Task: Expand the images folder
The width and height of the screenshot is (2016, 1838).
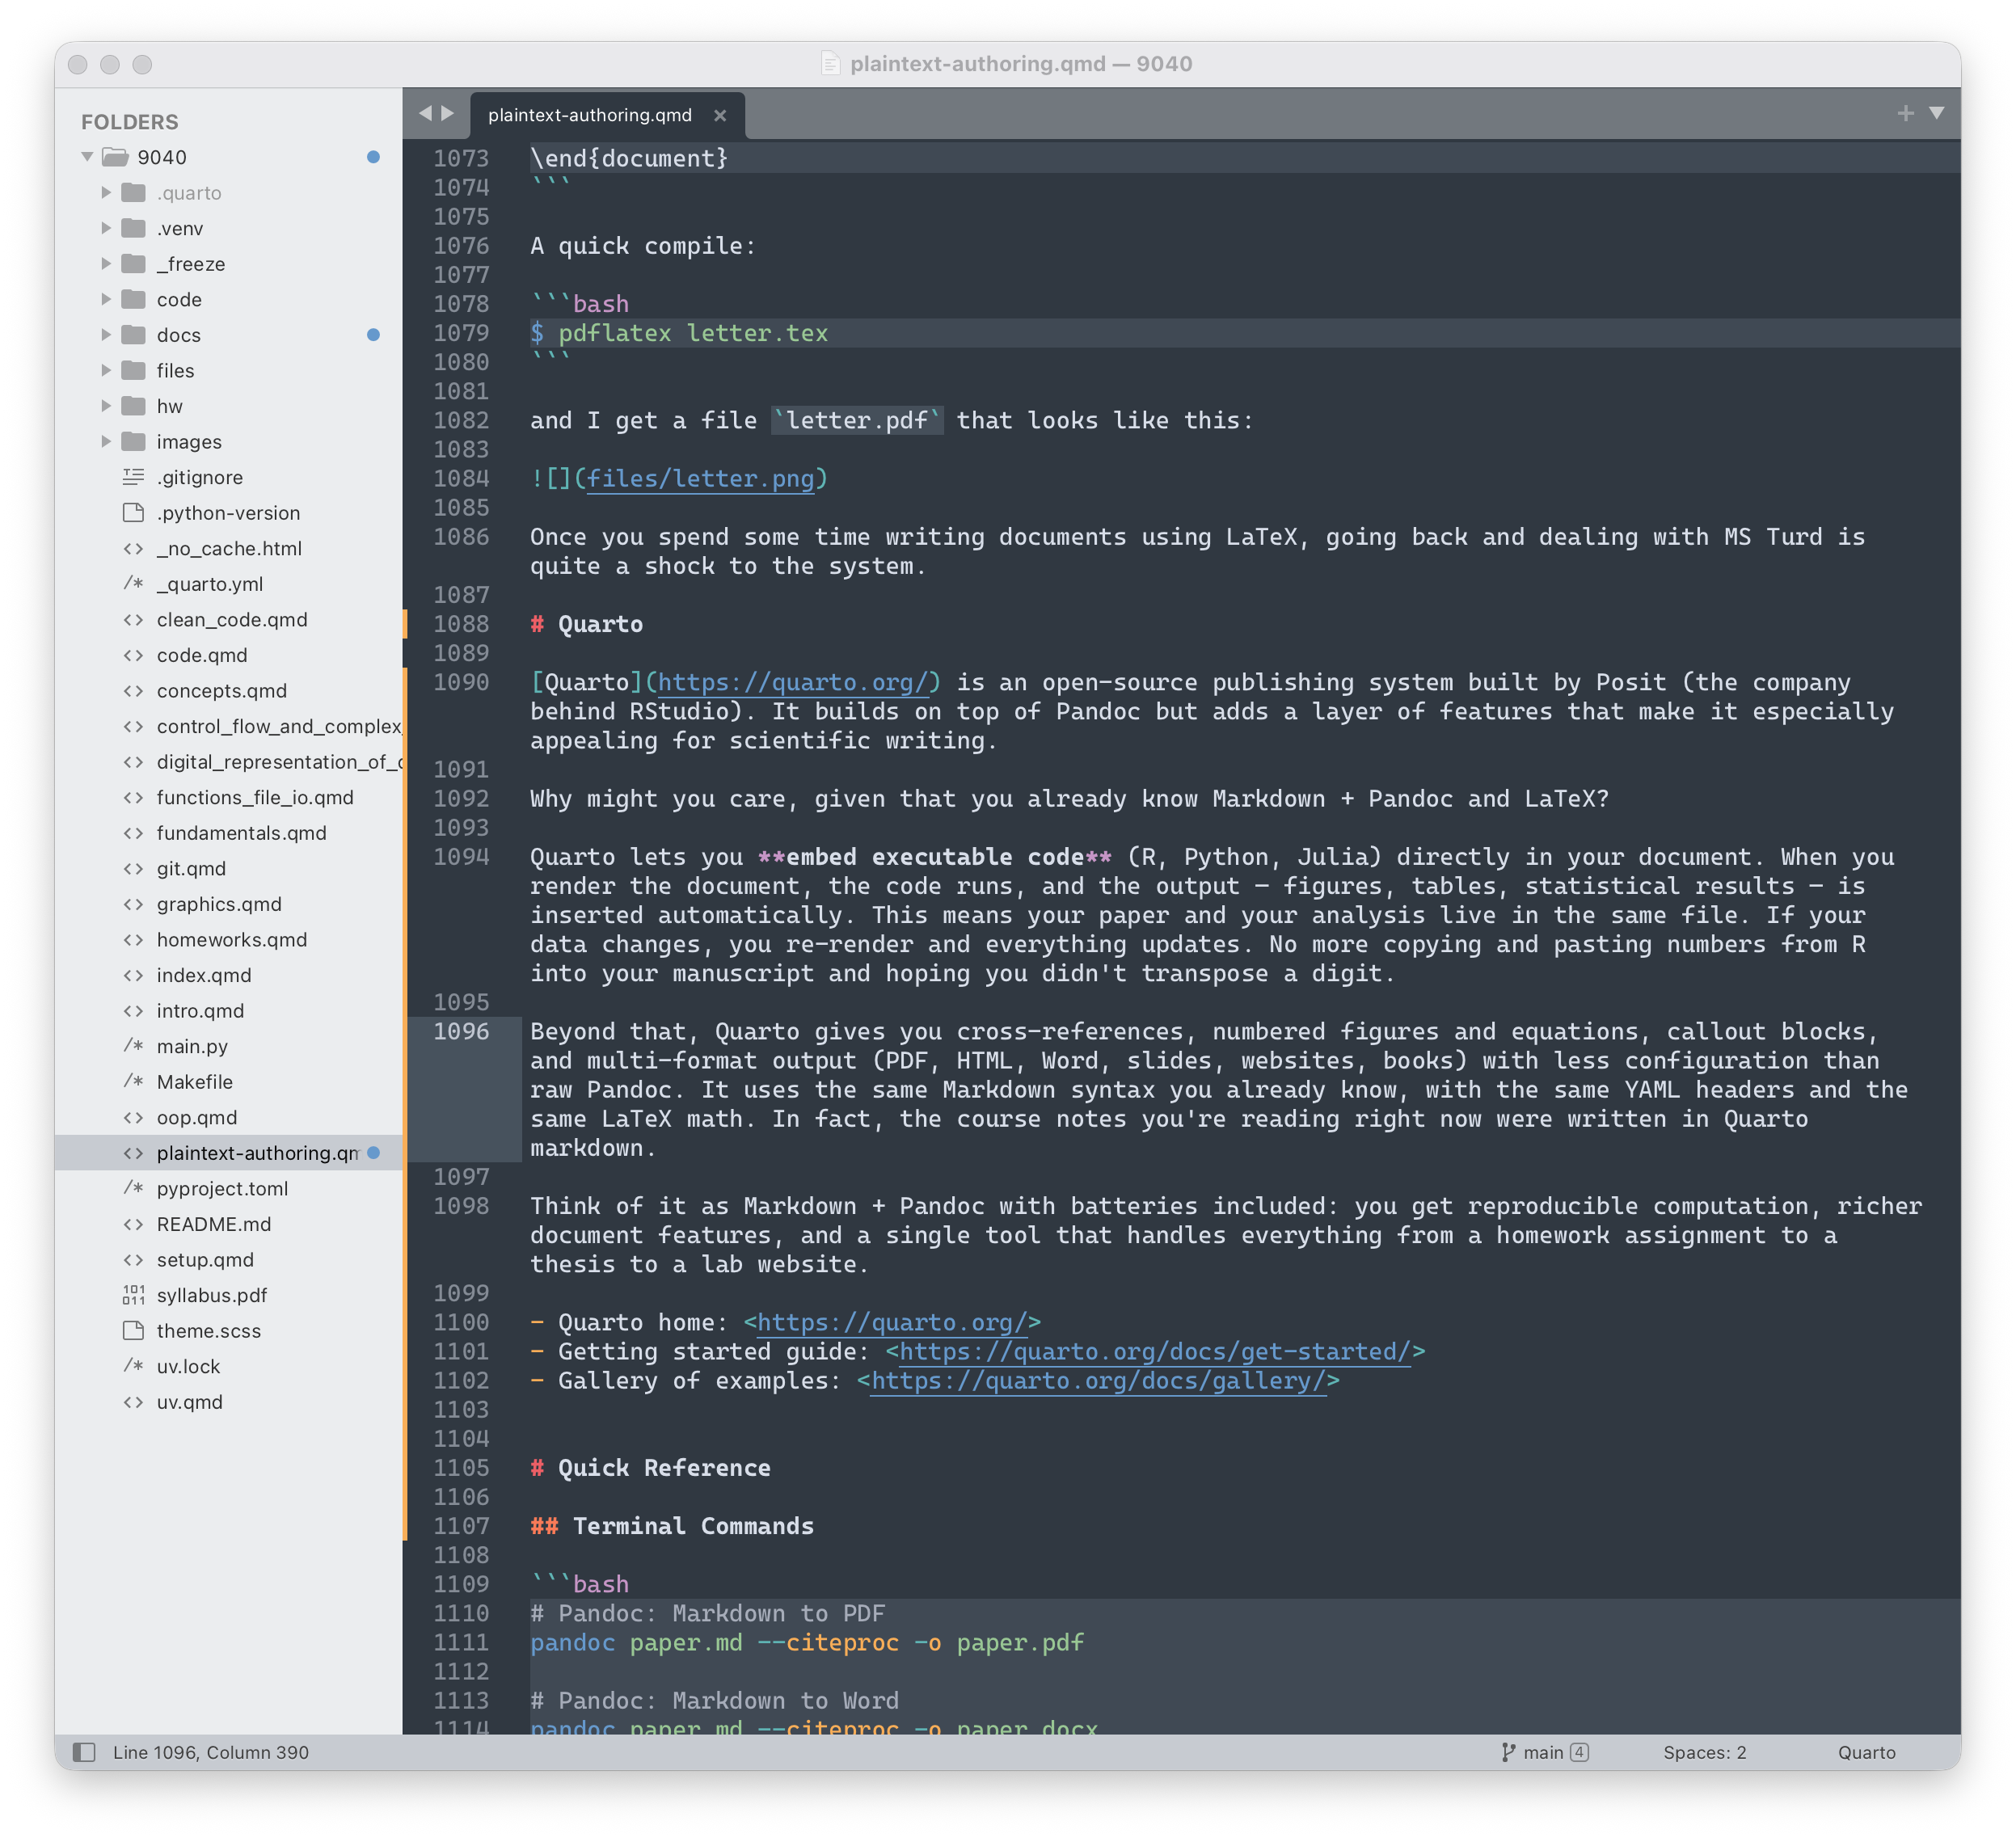Action: click(x=106, y=441)
